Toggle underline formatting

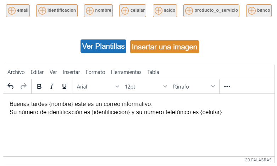coord(64,86)
